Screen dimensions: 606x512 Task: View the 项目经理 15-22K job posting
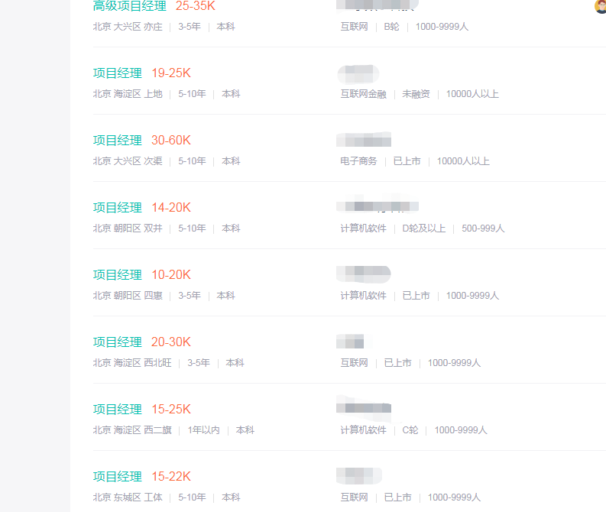pyautogui.click(x=118, y=477)
